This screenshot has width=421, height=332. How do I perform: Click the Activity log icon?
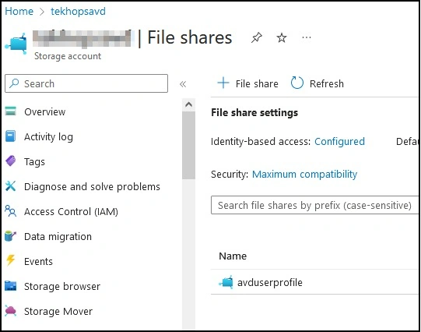pos(10,136)
